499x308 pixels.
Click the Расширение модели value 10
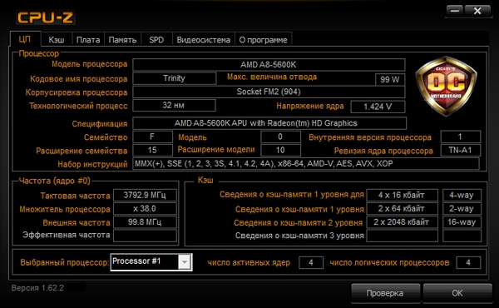click(x=280, y=150)
